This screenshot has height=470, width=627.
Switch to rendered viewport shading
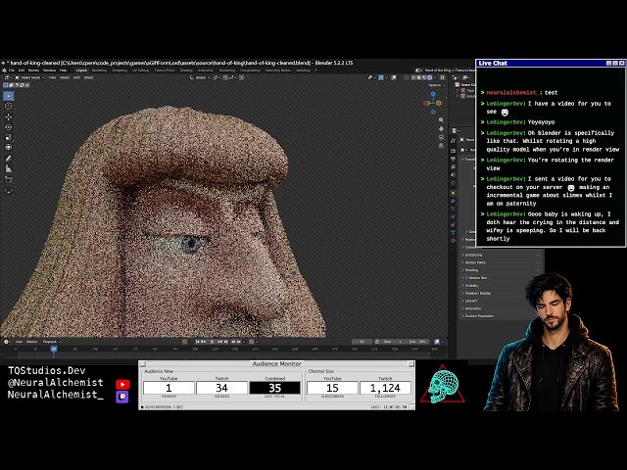click(430, 77)
